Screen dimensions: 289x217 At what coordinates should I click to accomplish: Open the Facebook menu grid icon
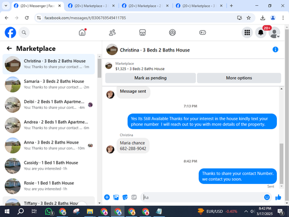coord(247,32)
